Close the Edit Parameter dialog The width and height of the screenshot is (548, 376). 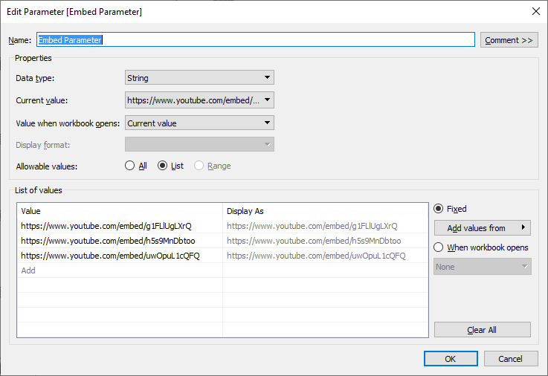click(535, 11)
